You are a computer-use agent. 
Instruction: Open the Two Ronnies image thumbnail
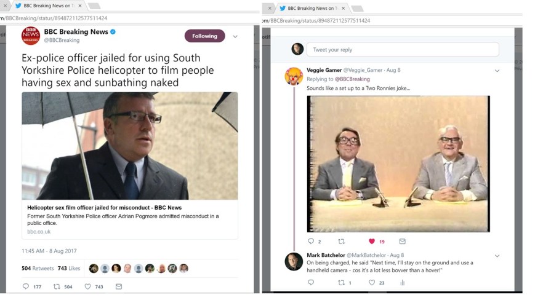tap(398, 164)
